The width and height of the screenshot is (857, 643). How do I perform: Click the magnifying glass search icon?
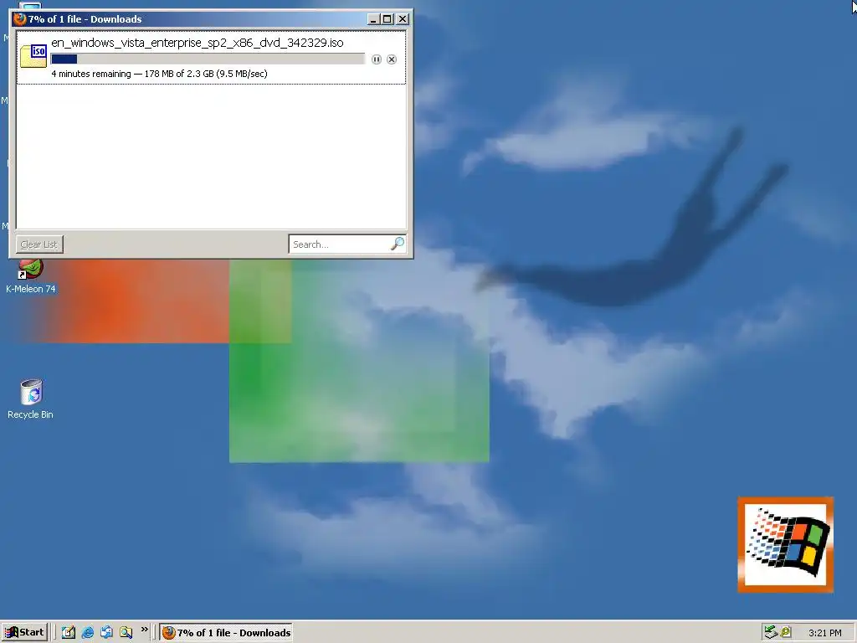click(x=398, y=244)
